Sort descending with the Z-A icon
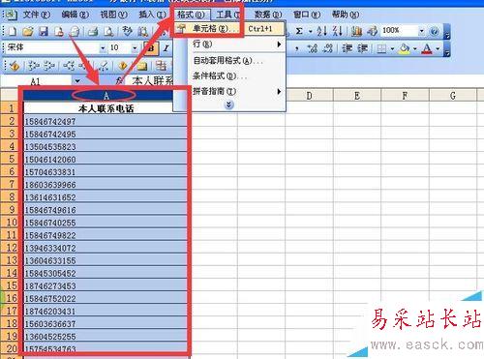This screenshot has height=359, width=484. tap(337, 31)
